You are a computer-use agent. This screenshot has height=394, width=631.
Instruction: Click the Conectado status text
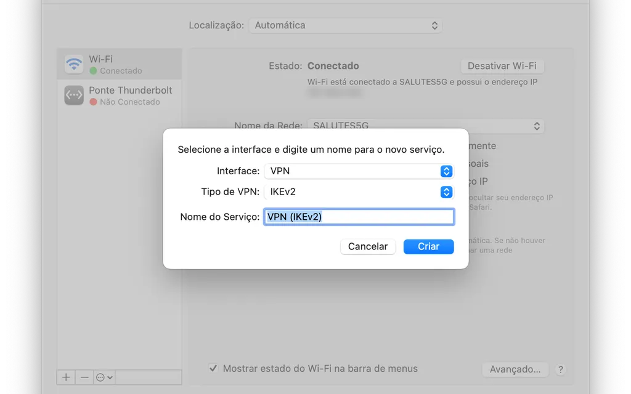[x=333, y=66]
